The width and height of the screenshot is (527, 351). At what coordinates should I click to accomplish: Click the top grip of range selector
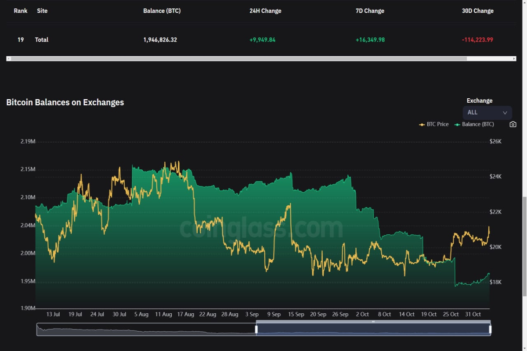373,322
